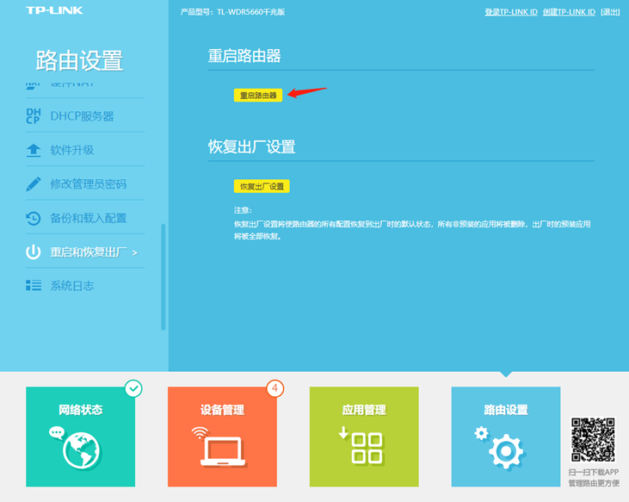Screen dimensions: 629x502
Task: Open the 登录TP-LINK ID link
Action: 511,12
